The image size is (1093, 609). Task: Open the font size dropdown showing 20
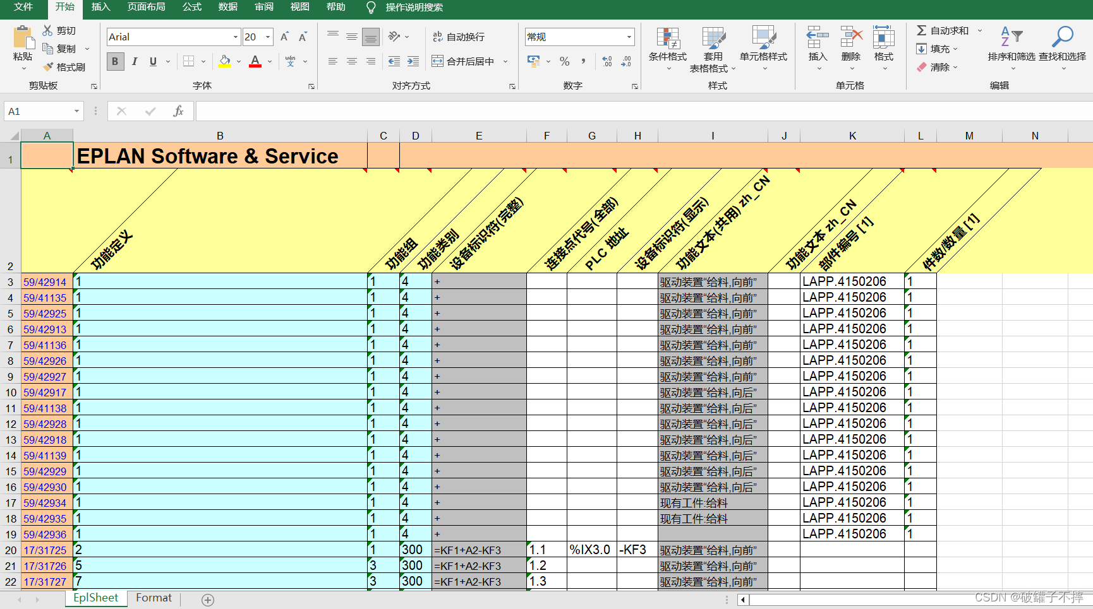click(268, 37)
